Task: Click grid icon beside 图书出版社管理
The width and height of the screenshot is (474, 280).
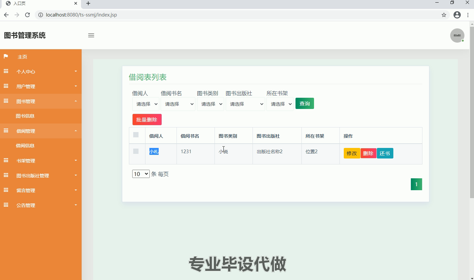Action: 6,175
